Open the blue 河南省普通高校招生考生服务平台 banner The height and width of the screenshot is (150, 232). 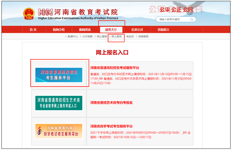[59, 75]
